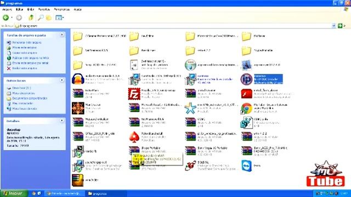Click Enviar este arquivo por email
351x197 pixels.
pyautogui.click(x=30, y=63)
